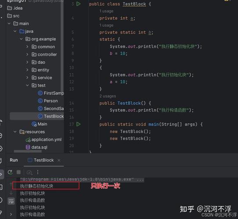Image resolution: width=238 pixels, height=219 pixels.
Task: Click the data.sql database icon
Action: coord(28,147)
